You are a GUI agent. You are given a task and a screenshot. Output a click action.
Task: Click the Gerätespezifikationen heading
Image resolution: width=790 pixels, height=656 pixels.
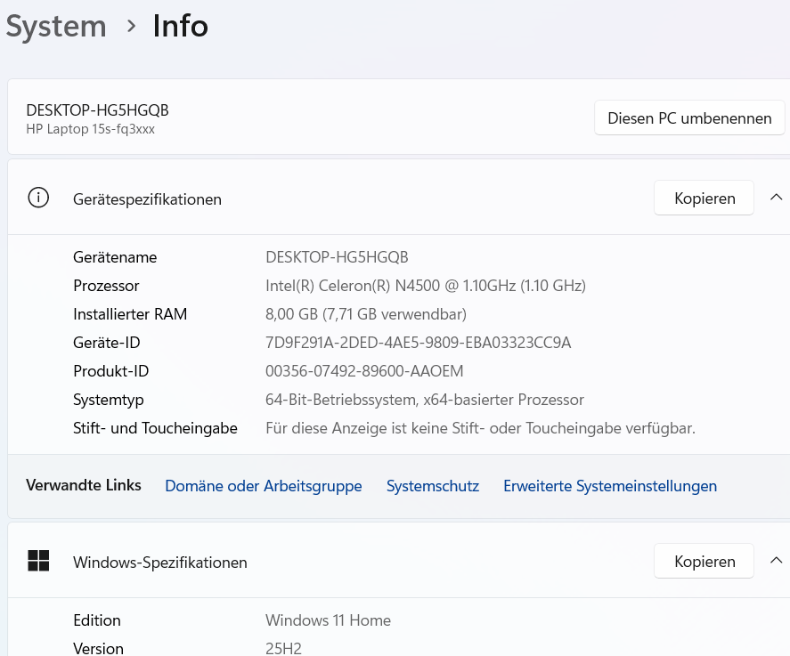tap(147, 199)
